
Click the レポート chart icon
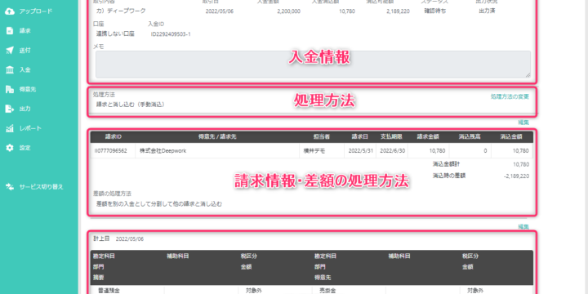(x=10, y=129)
